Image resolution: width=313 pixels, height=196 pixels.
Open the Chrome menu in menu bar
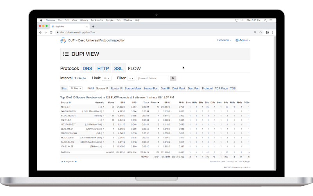click(50, 20)
